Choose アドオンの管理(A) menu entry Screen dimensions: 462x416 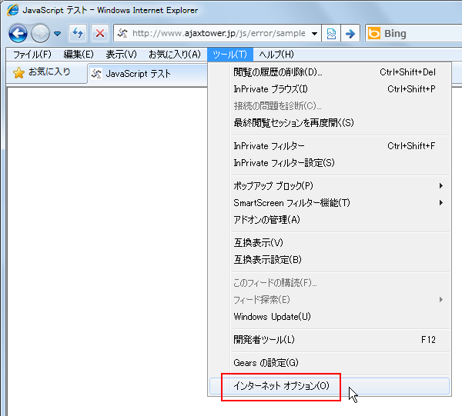pyautogui.click(x=330, y=220)
